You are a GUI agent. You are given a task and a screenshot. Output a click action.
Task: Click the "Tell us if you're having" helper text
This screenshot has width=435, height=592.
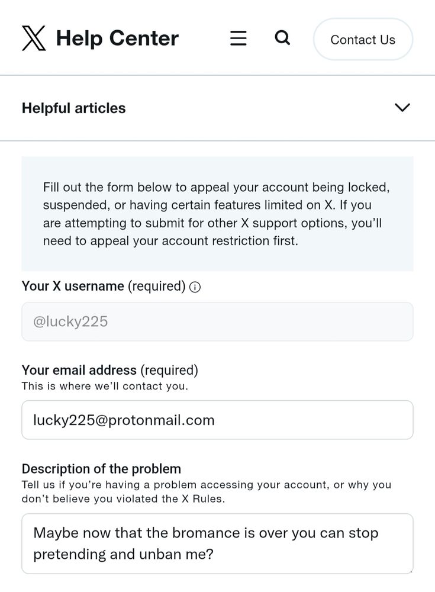pyautogui.click(x=206, y=491)
